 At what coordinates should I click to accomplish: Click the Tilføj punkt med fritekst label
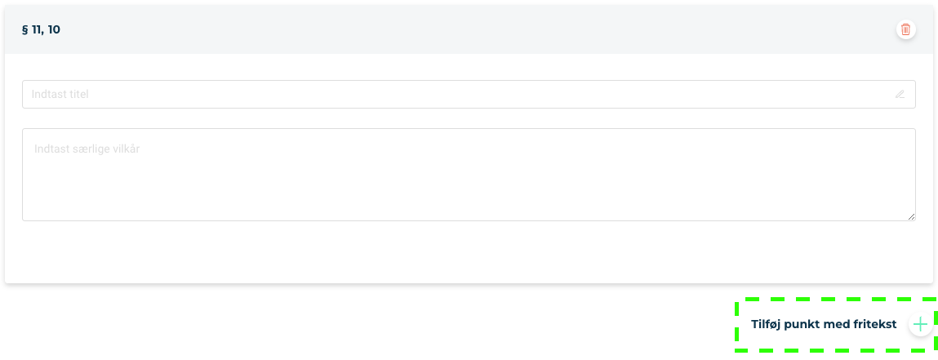coord(824,325)
